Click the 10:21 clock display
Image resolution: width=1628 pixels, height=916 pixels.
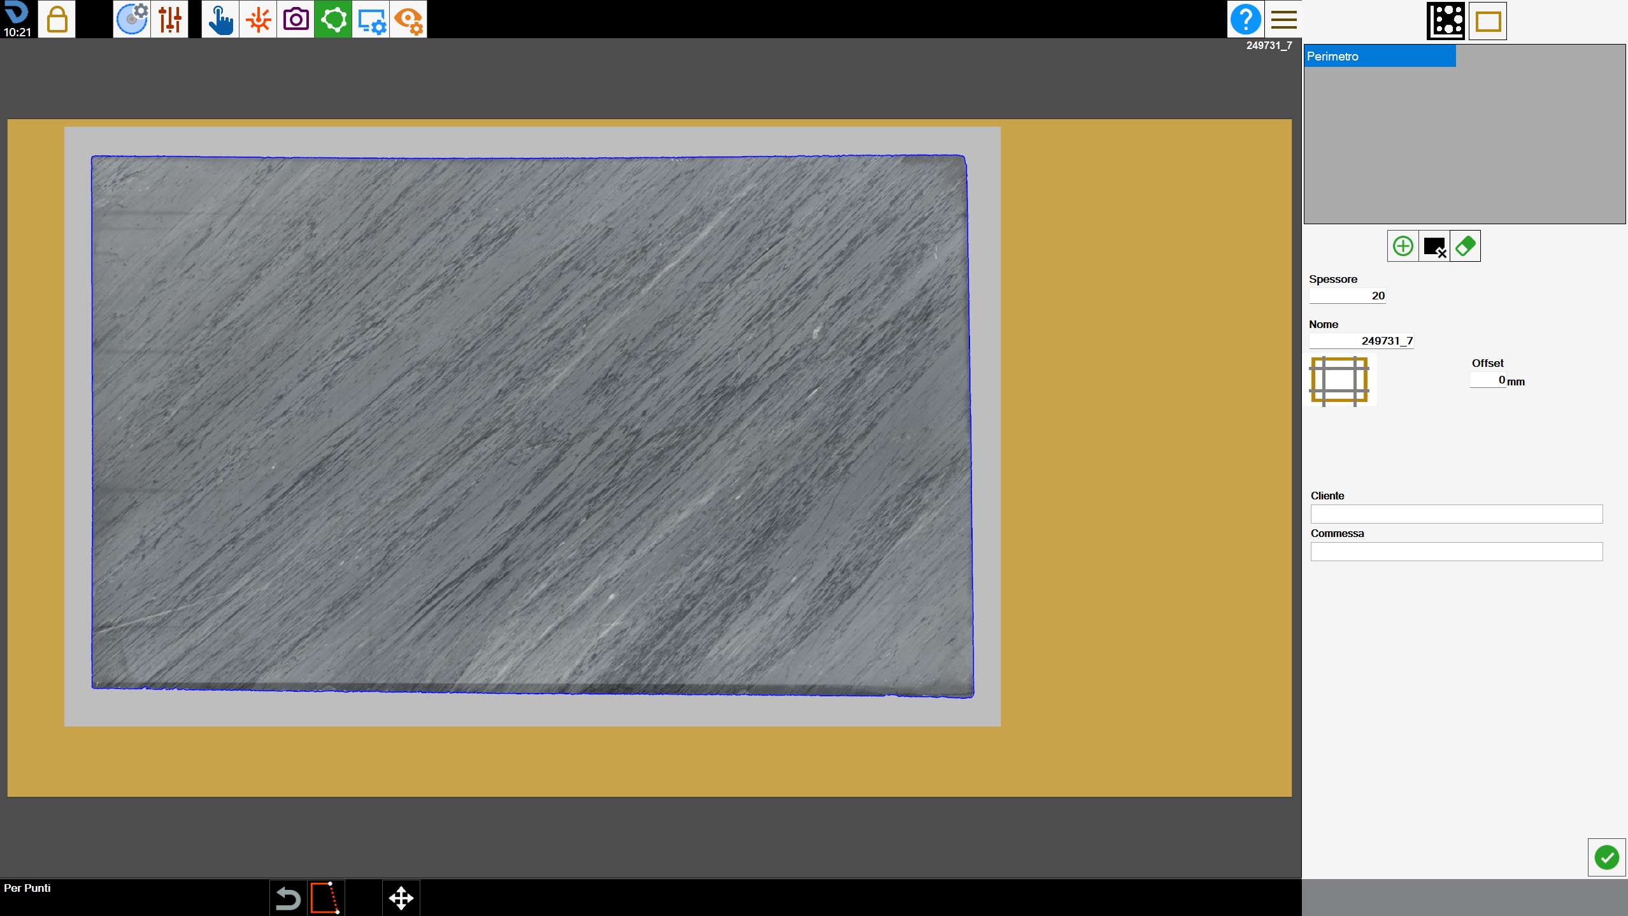(17, 32)
